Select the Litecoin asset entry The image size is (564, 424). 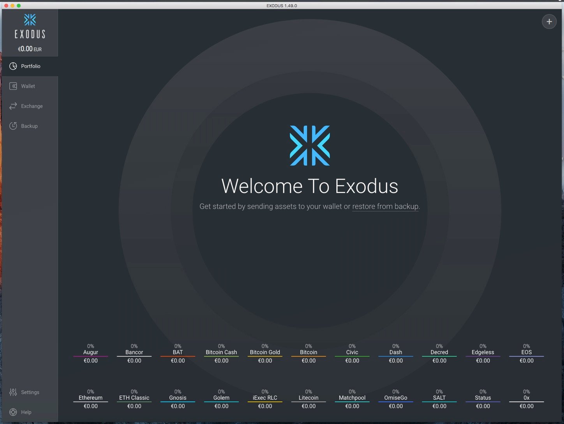coord(309,399)
